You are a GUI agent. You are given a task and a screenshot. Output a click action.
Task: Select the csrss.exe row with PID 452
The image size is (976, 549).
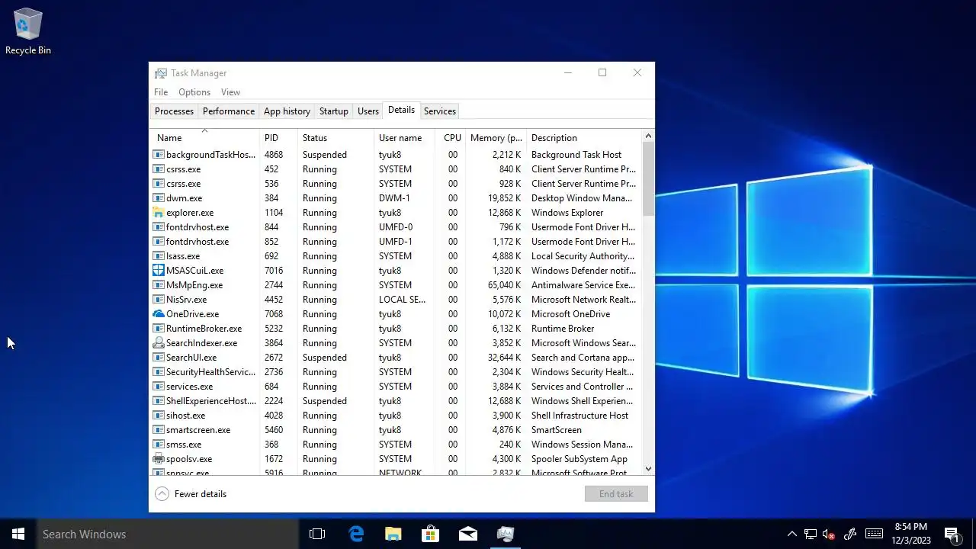[x=396, y=169]
